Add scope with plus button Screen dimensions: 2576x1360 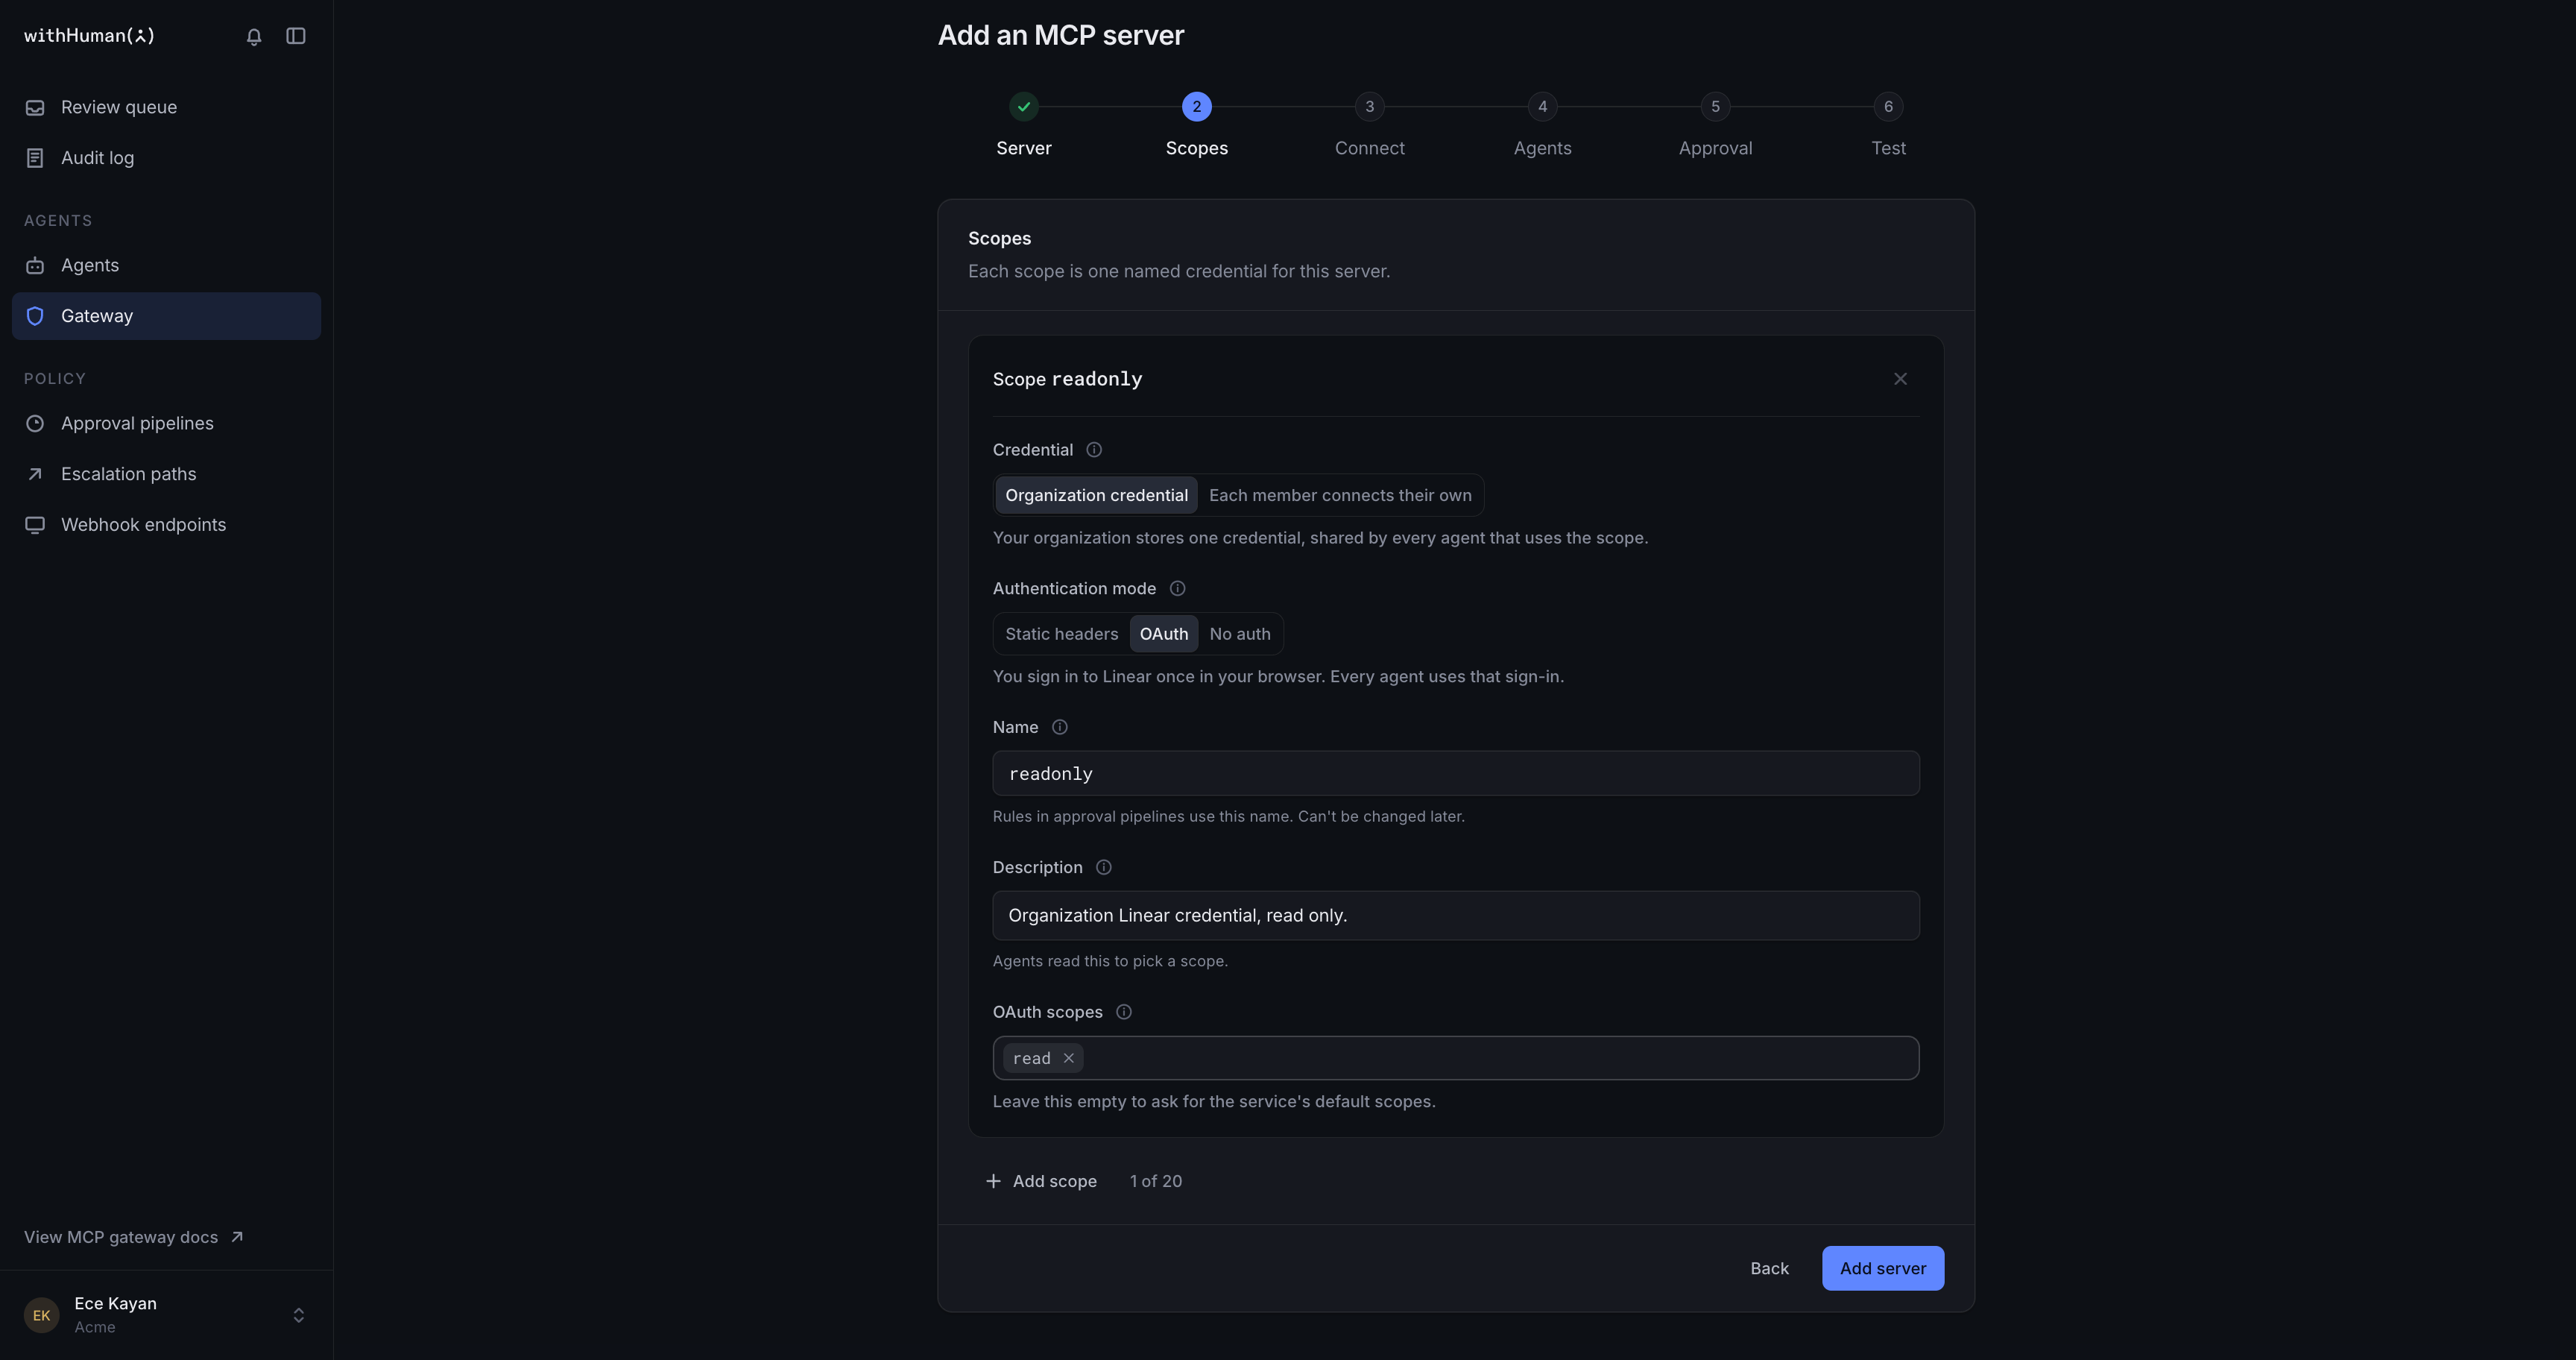tap(1041, 1181)
